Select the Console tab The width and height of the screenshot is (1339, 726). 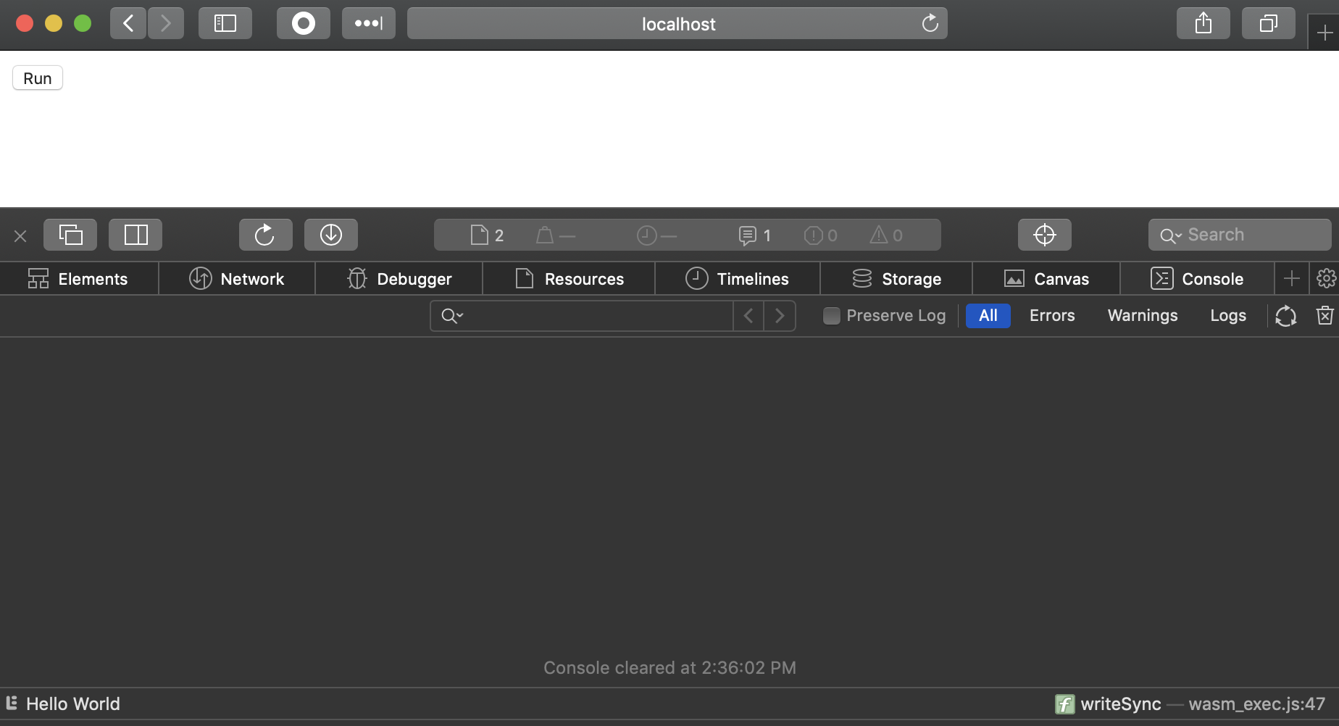[x=1197, y=279]
